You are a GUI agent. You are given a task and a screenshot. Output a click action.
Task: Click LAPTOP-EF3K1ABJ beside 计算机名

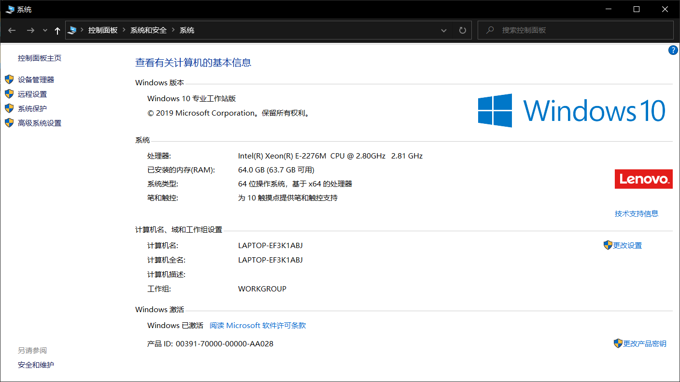[270, 246]
